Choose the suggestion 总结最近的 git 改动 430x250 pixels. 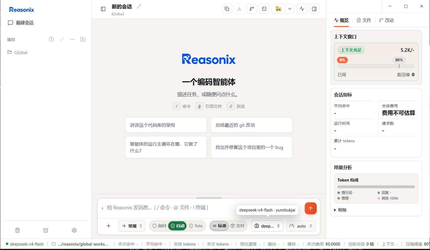coord(252,125)
